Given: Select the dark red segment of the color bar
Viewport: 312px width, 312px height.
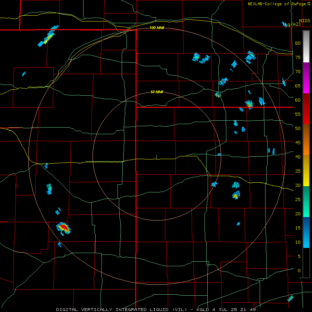Looking at the screenshot, I should pyautogui.click(x=306, y=109).
